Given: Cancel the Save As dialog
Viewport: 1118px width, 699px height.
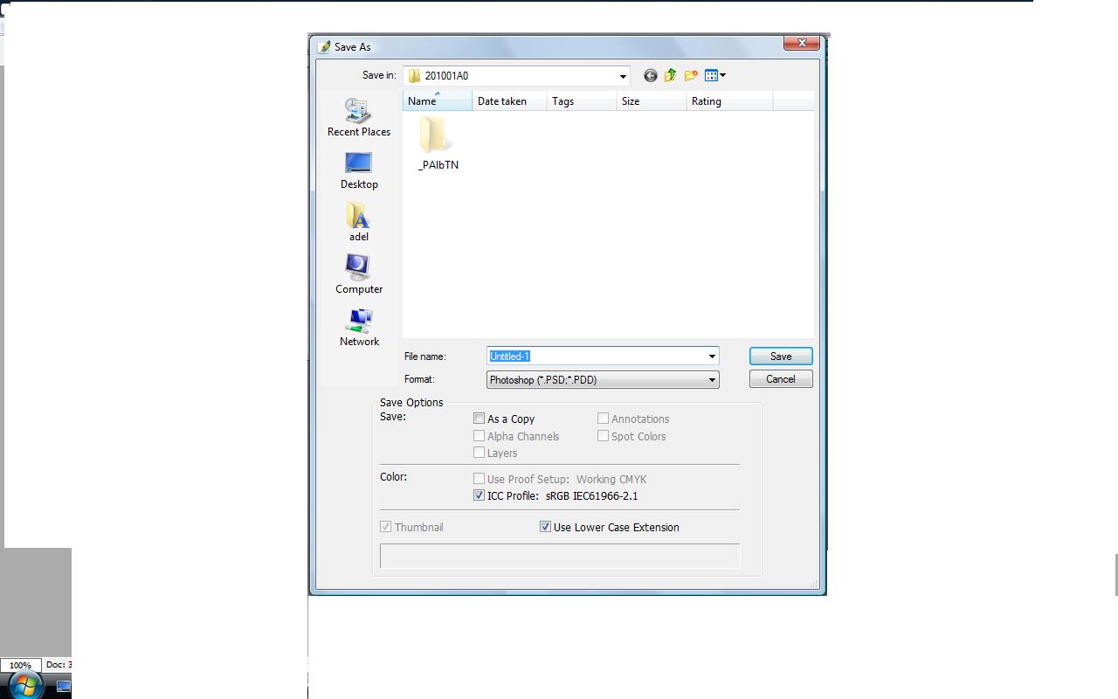Looking at the screenshot, I should click(780, 379).
